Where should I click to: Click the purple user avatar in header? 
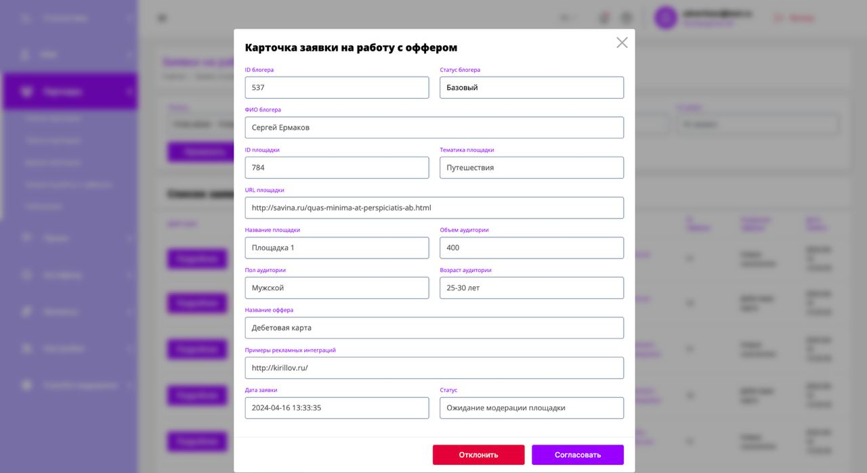coord(665,18)
